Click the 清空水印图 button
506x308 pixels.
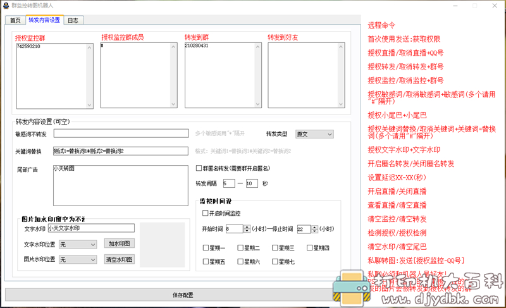(120, 259)
